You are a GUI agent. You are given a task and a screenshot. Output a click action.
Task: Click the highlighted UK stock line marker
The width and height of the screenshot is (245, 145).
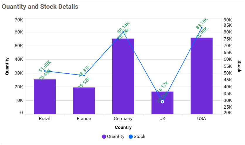pos(162,102)
